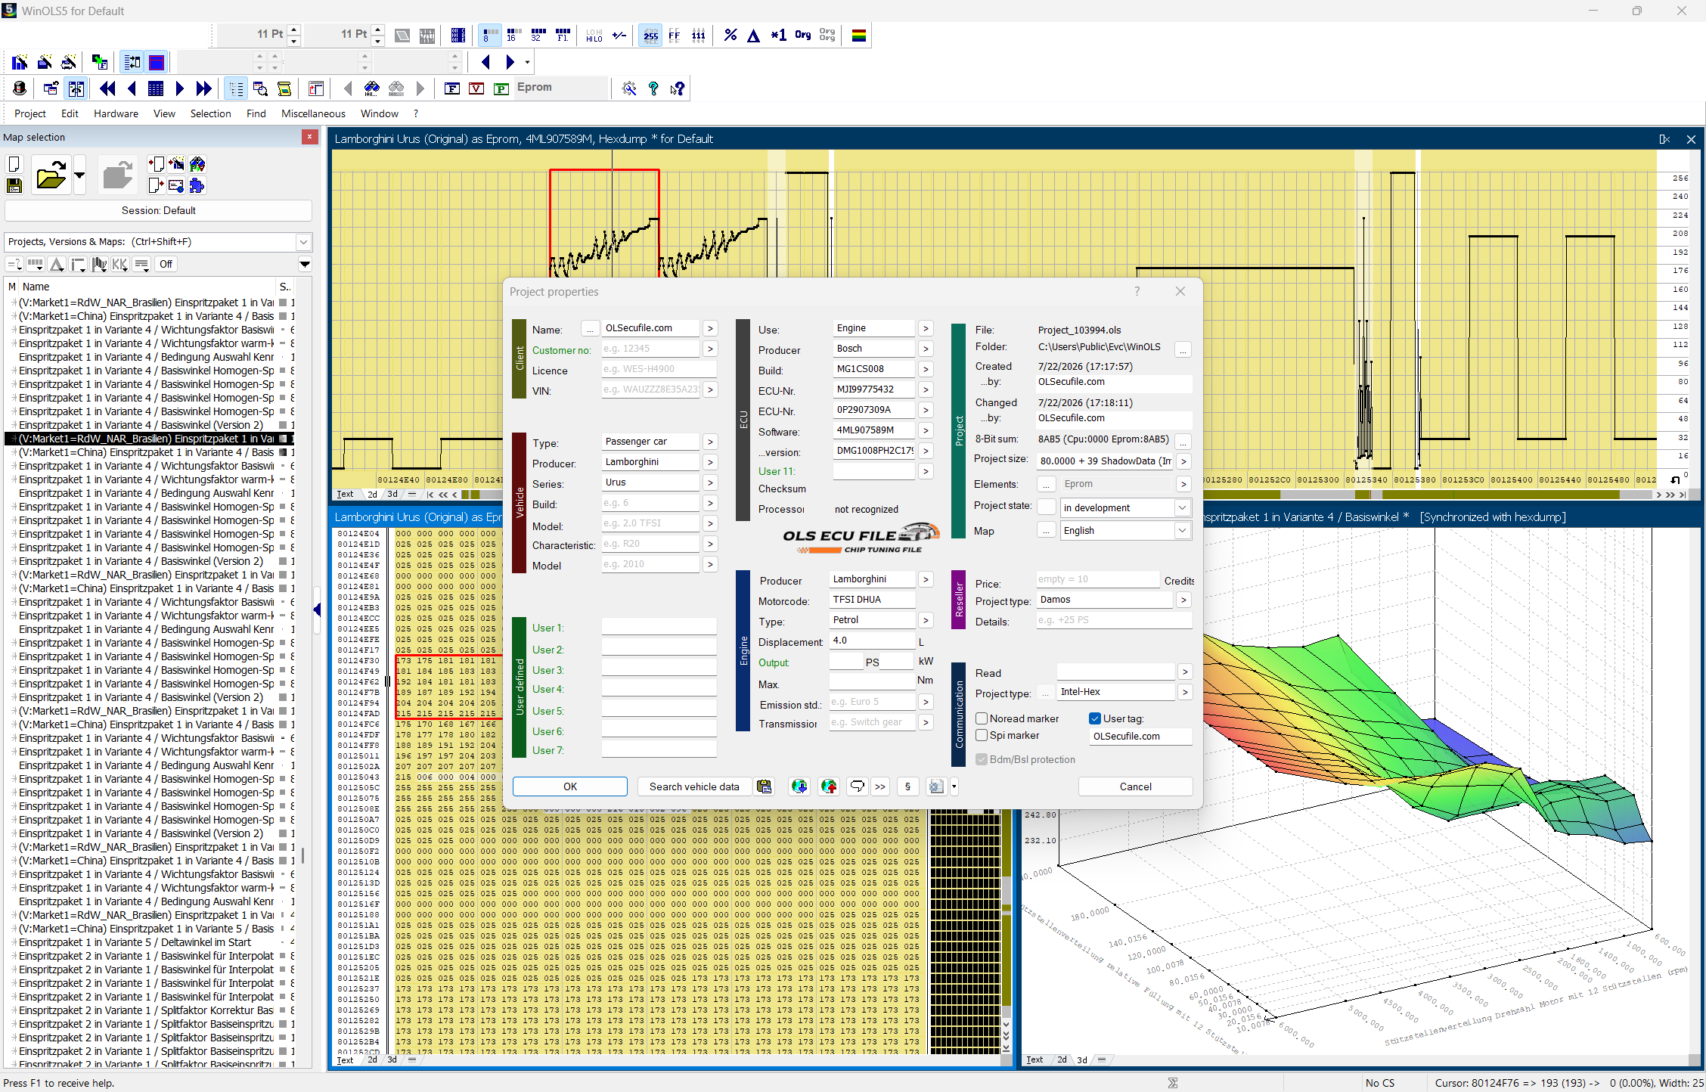
Task: Click the new blank project page icon
Action: coord(14,164)
